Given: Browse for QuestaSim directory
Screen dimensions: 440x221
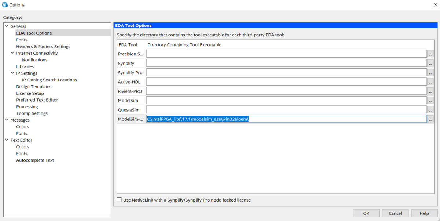Looking at the screenshot, I should [430, 109].
